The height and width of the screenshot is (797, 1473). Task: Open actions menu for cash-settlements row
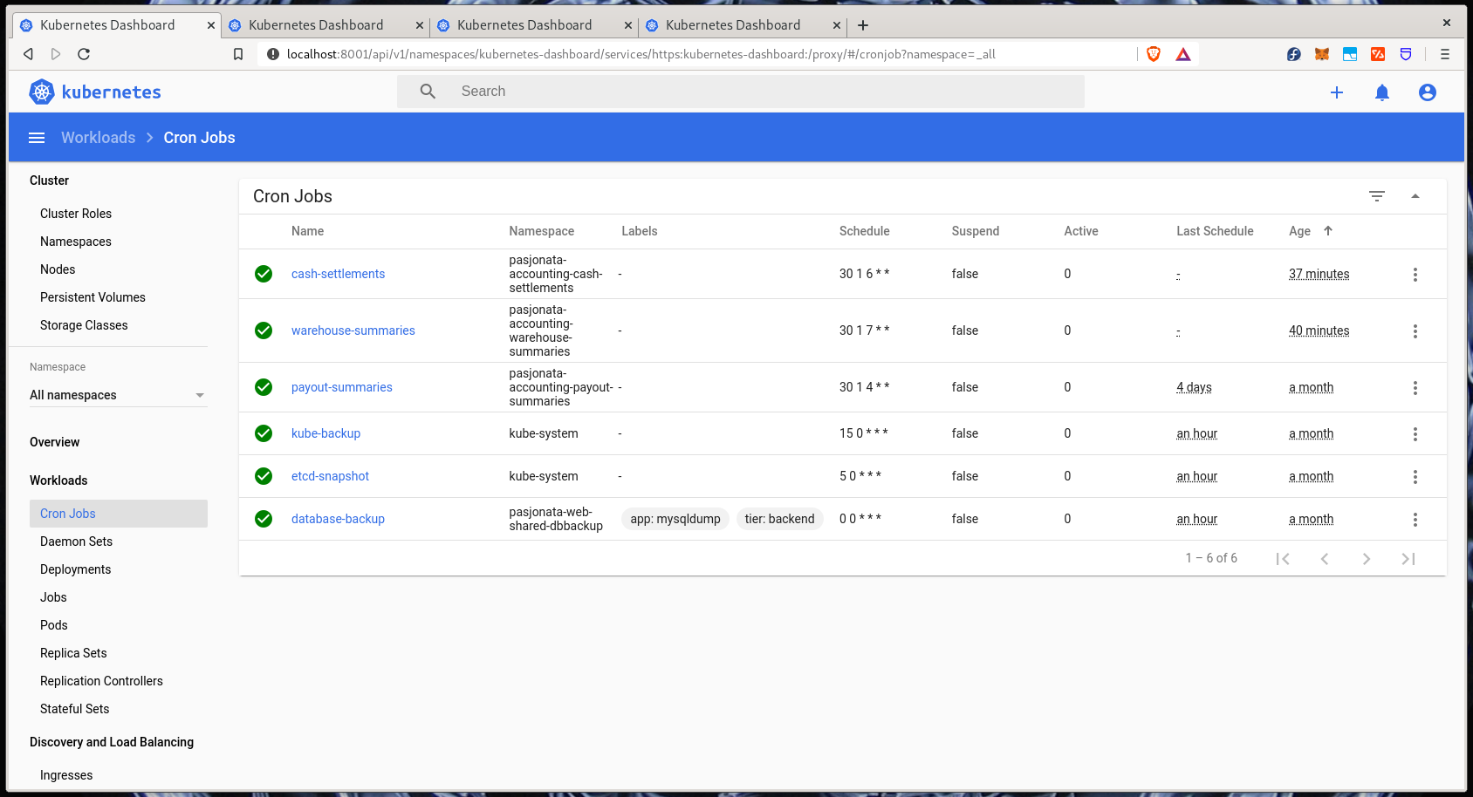click(x=1415, y=275)
